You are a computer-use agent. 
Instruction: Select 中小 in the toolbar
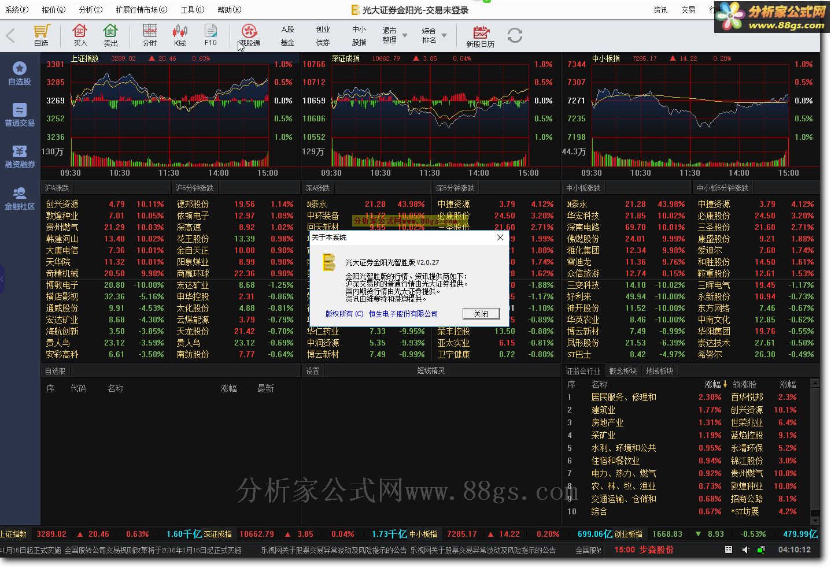(x=359, y=29)
